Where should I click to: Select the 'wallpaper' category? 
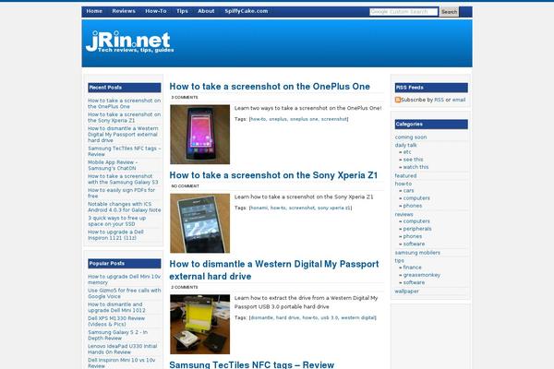point(406,291)
